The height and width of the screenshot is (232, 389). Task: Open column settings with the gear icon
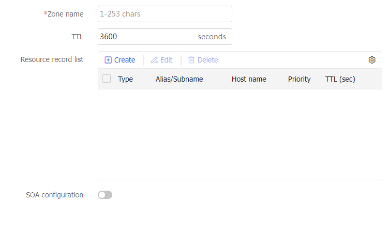(372, 60)
